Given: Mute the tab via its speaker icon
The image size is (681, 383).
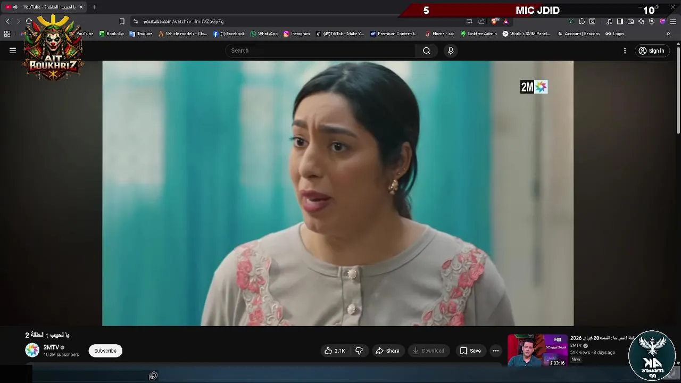Looking at the screenshot, I should point(15,7).
